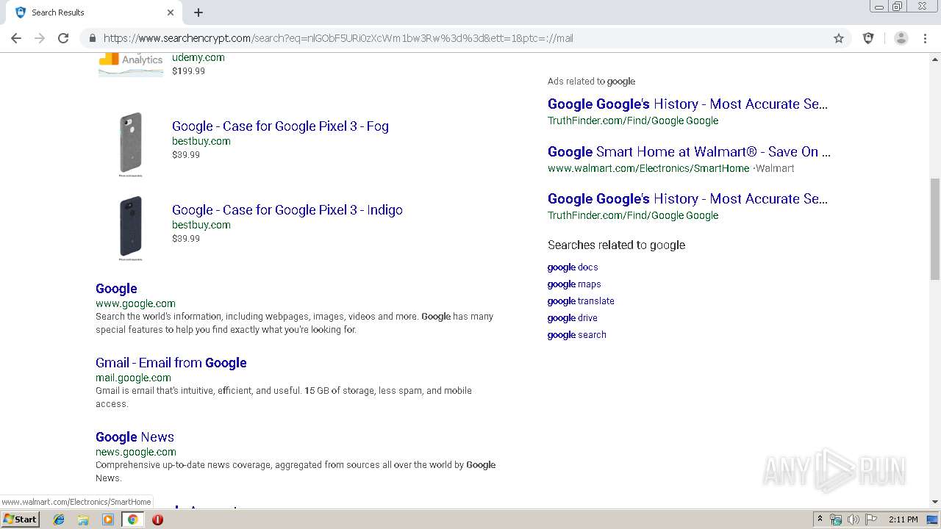This screenshot has height=529, width=941.
Task: View site security padlock info
Action: coord(92,38)
